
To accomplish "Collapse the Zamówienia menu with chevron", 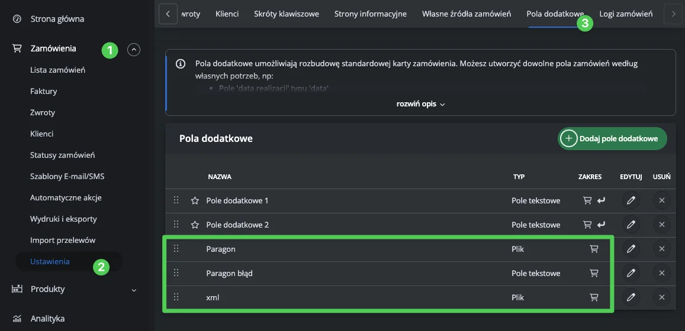I will 134,50.
